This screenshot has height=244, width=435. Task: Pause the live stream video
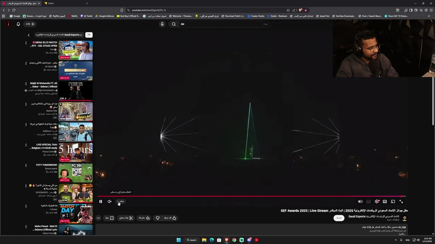click(101, 202)
